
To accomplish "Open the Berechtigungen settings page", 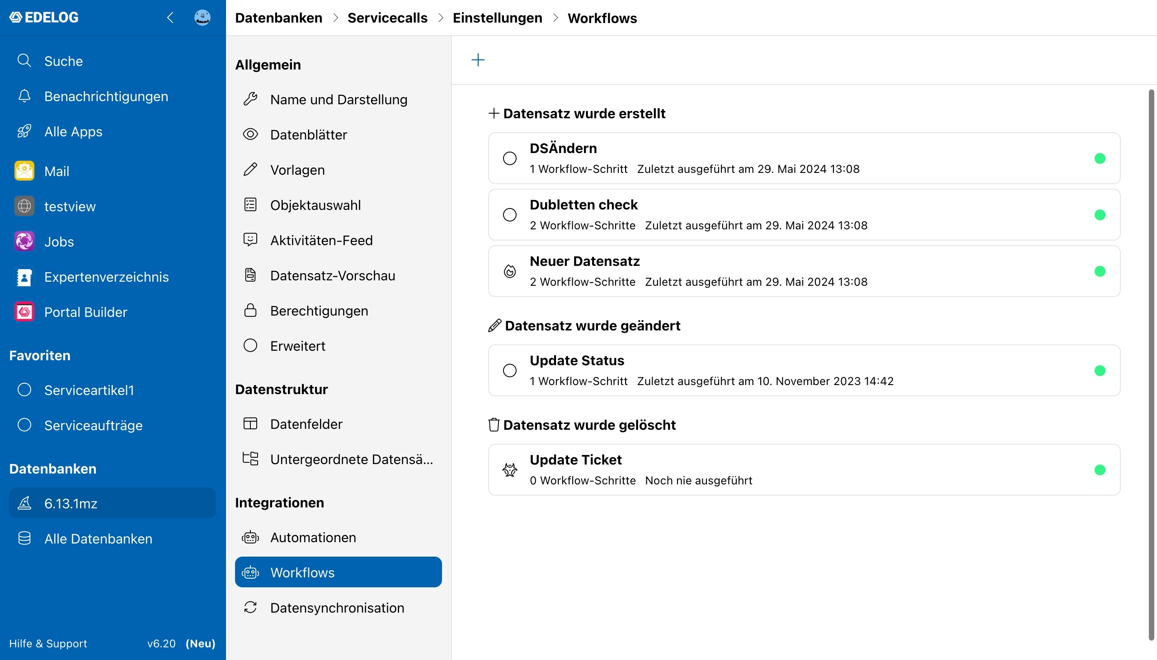I will coord(338,311).
